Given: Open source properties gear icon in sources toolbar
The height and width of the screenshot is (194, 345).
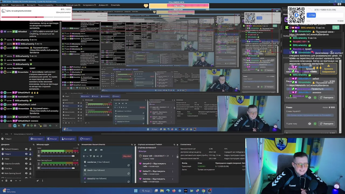Looking at the screenshot, I should click(11, 181).
